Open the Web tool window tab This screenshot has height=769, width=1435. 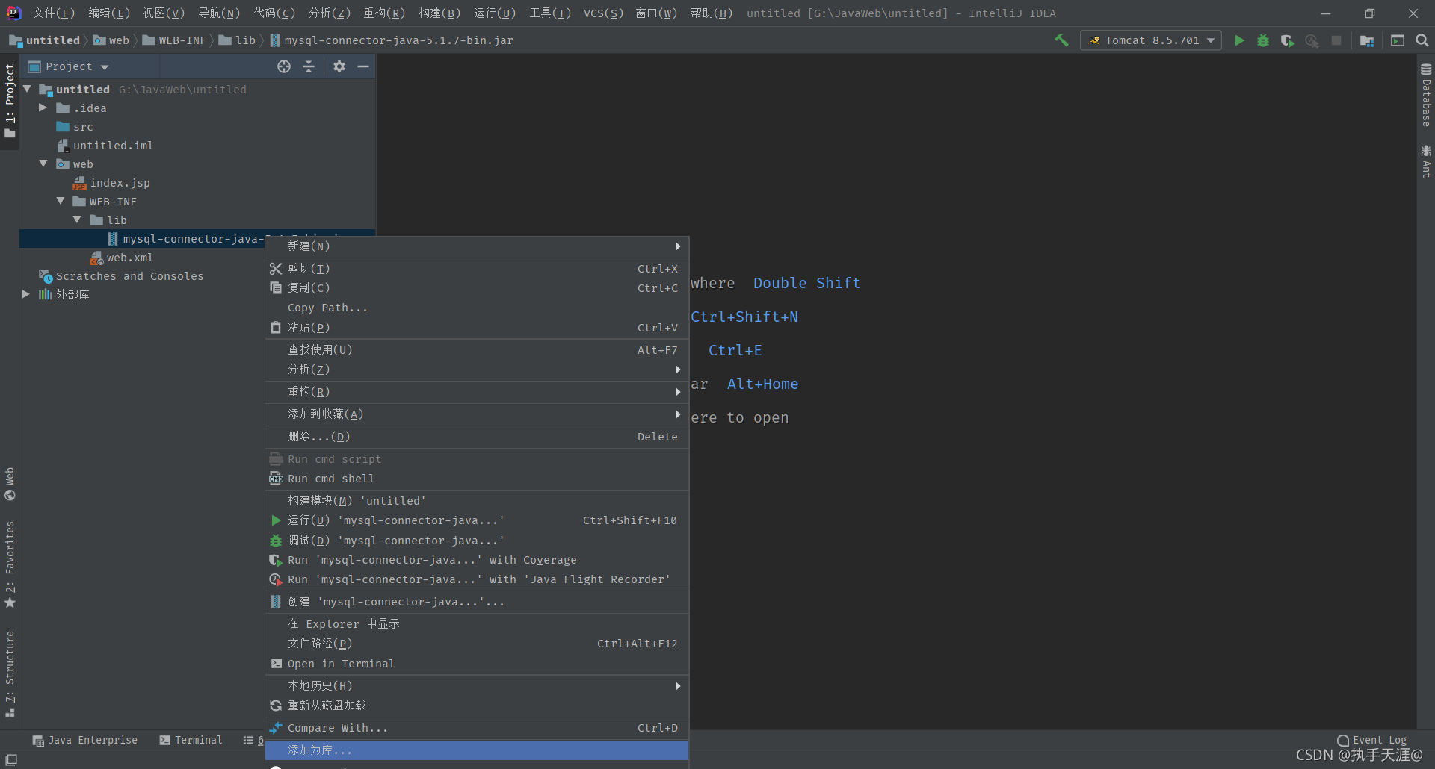click(10, 484)
